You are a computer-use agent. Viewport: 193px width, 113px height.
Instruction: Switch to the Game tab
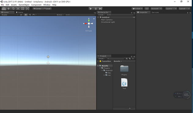[x=20, y=12]
